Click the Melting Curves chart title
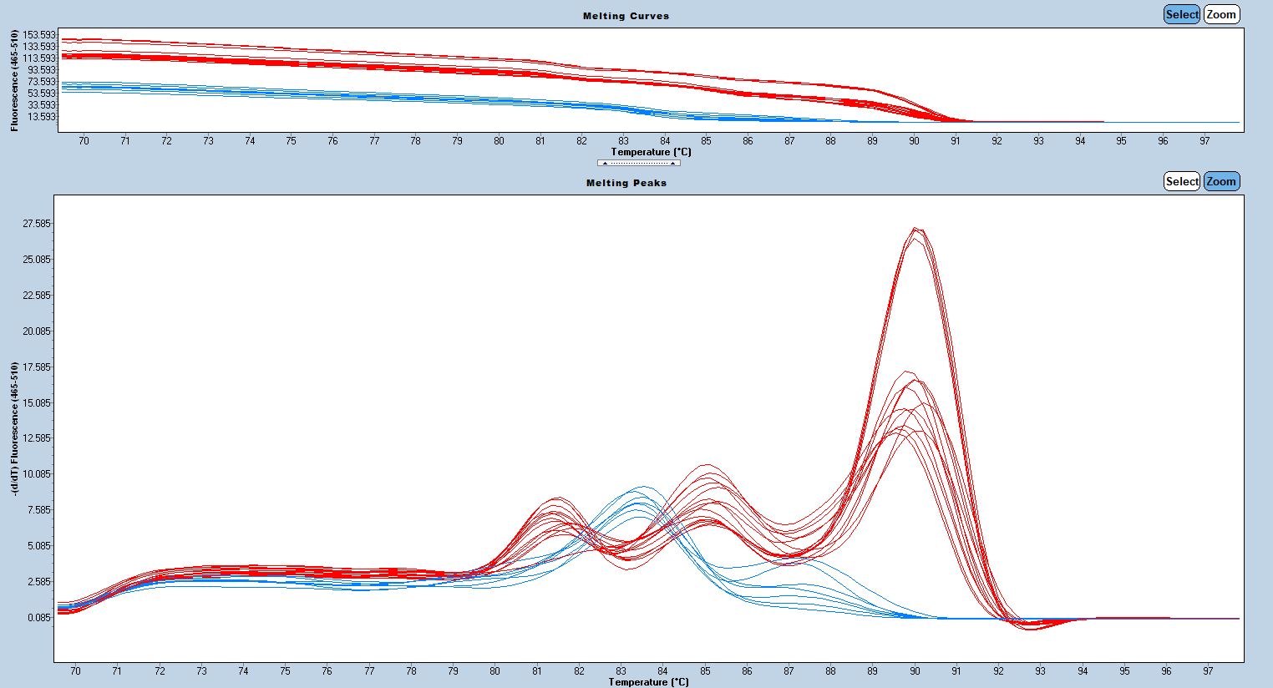 626,16
